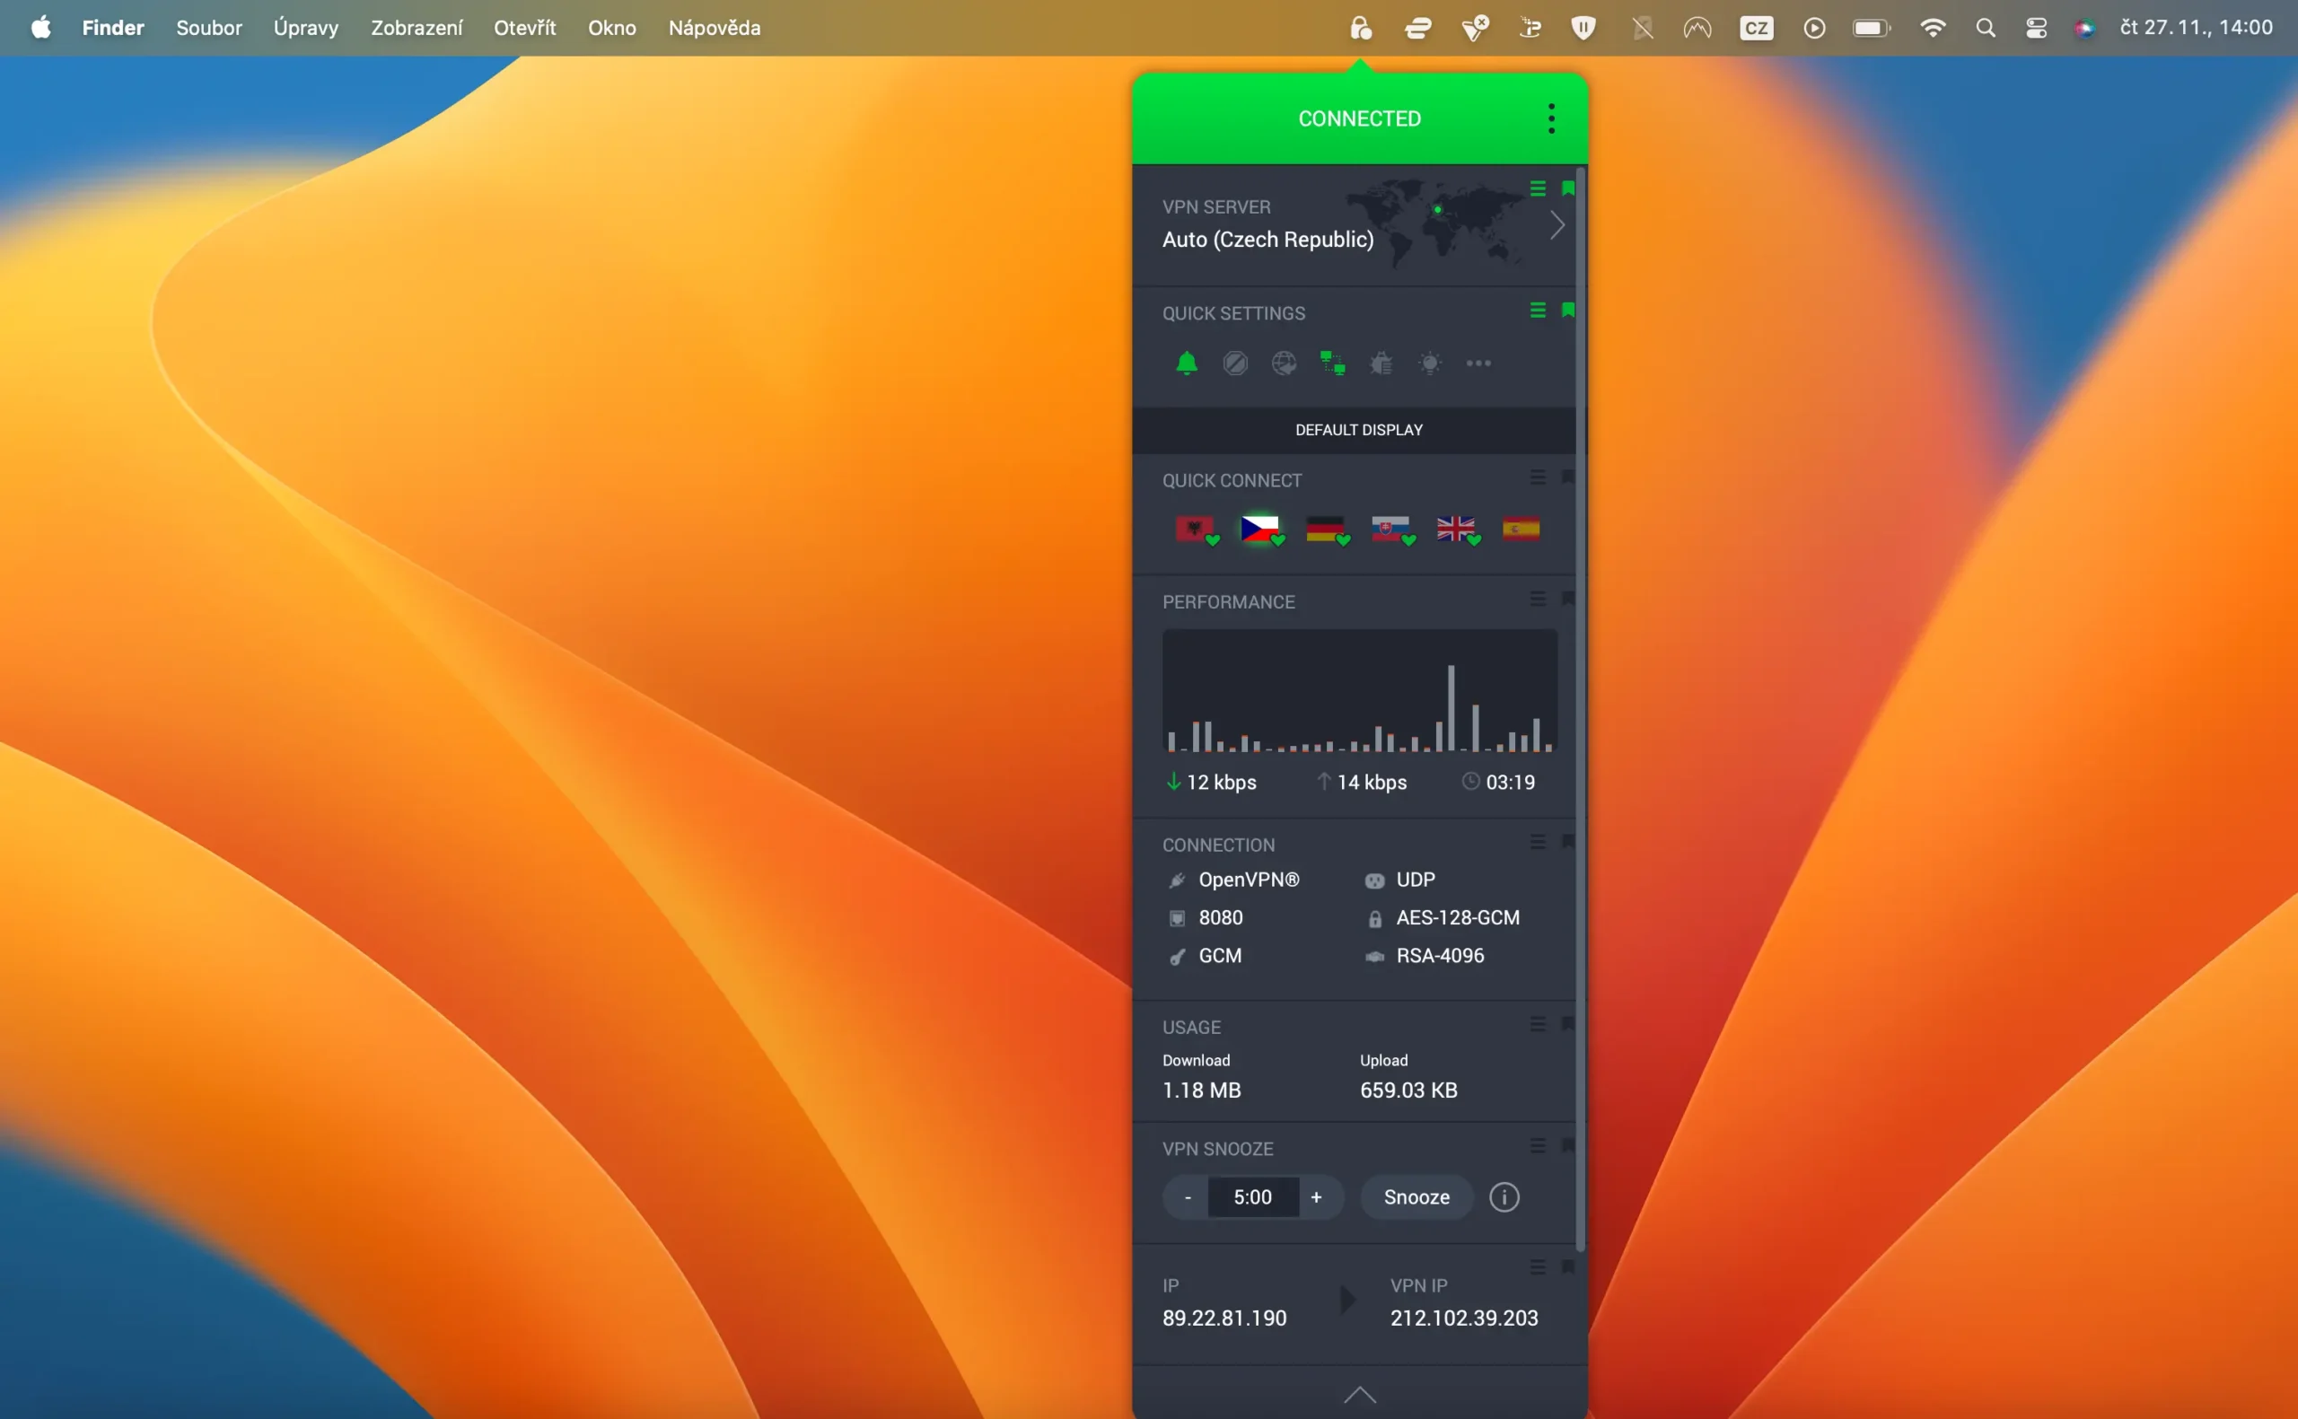The height and width of the screenshot is (1419, 2298).
Task: Increase snooze time with plus button
Action: [1317, 1196]
